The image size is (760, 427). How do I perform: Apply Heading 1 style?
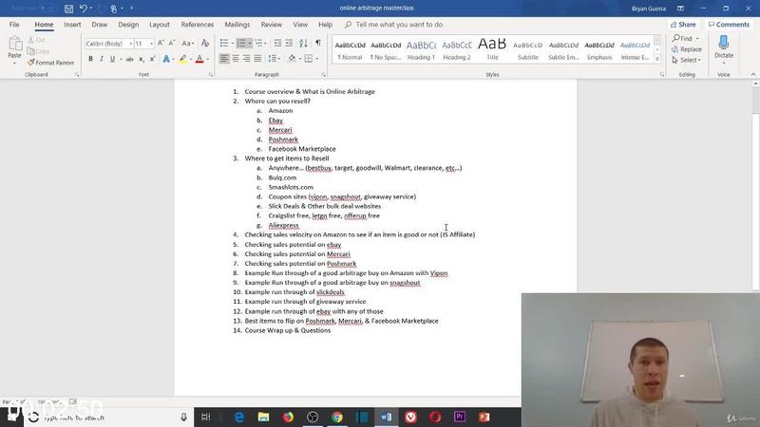[421, 50]
